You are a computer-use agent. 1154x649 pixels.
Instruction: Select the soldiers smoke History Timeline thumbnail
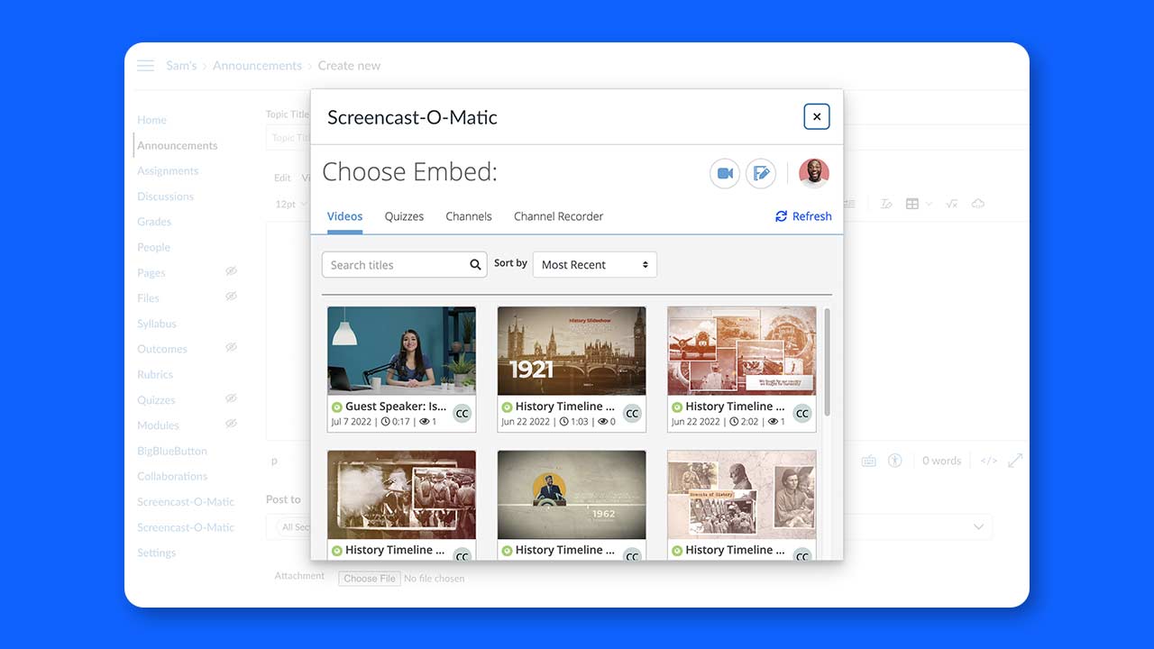click(x=401, y=494)
